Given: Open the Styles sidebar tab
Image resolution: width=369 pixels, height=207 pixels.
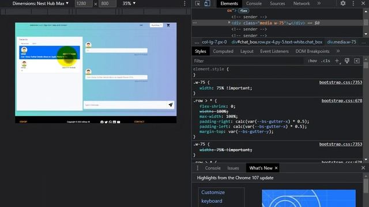Looking at the screenshot, I should (x=200, y=51).
